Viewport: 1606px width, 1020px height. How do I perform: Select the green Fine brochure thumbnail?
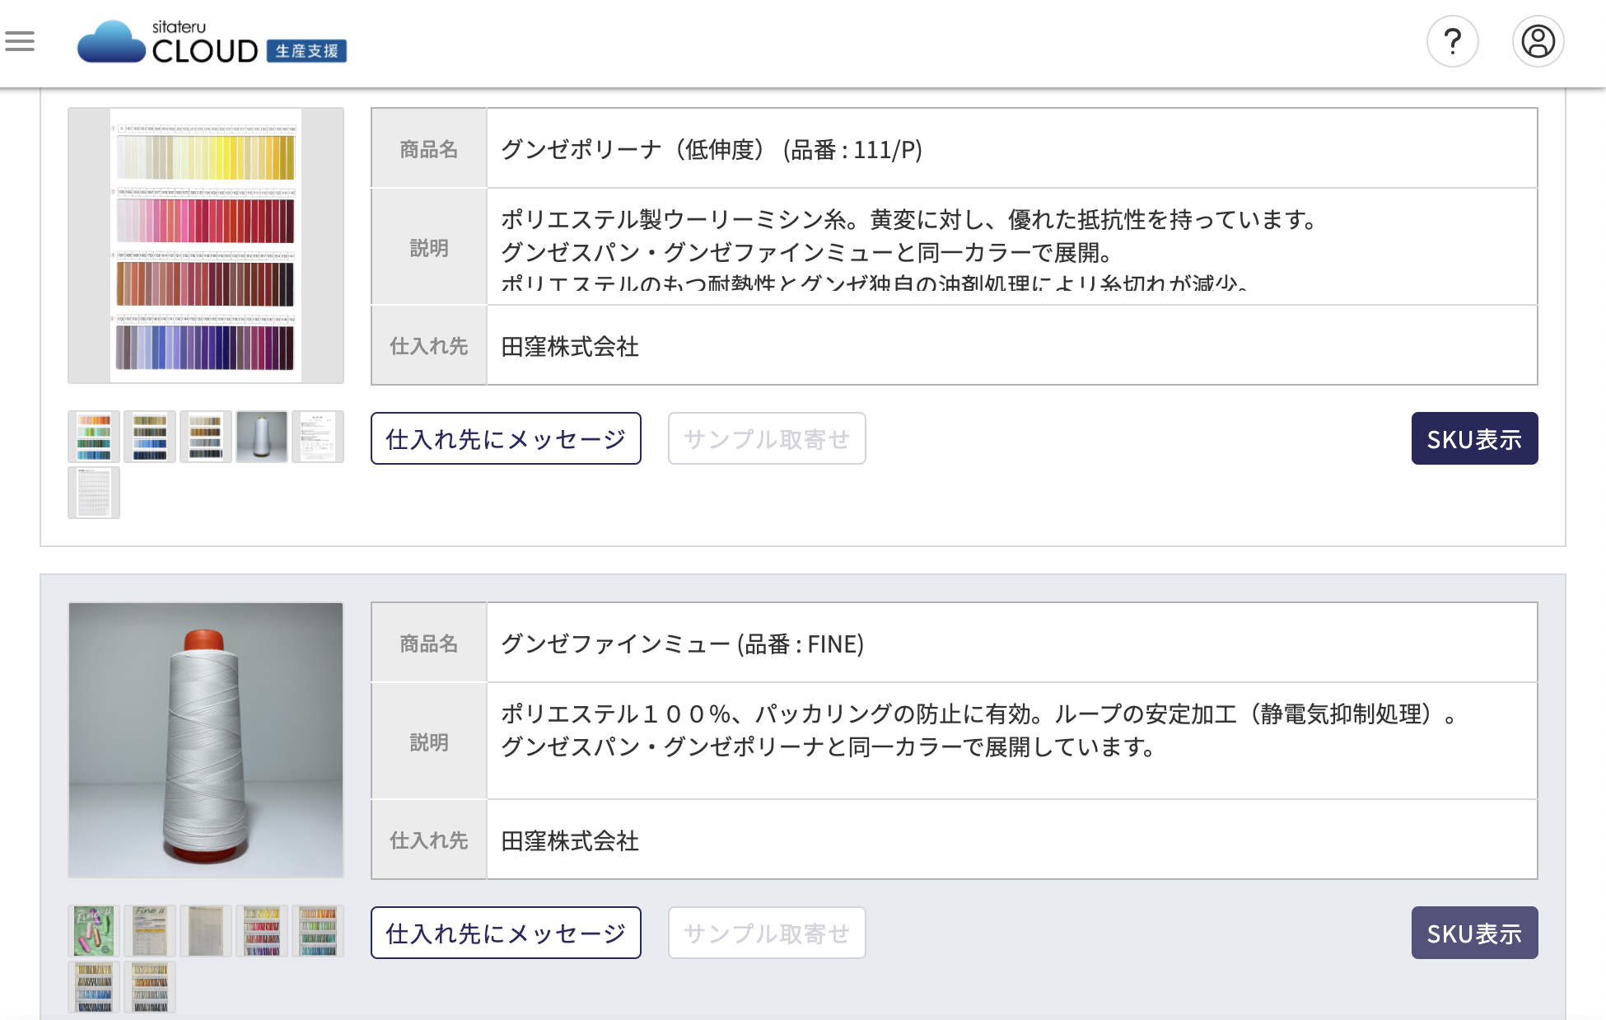pyautogui.click(x=94, y=931)
